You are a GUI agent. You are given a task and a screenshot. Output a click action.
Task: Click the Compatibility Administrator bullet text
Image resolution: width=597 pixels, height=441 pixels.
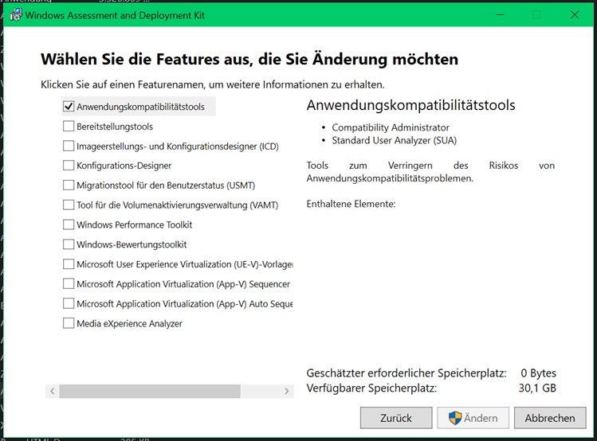click(x=391, y=127)
